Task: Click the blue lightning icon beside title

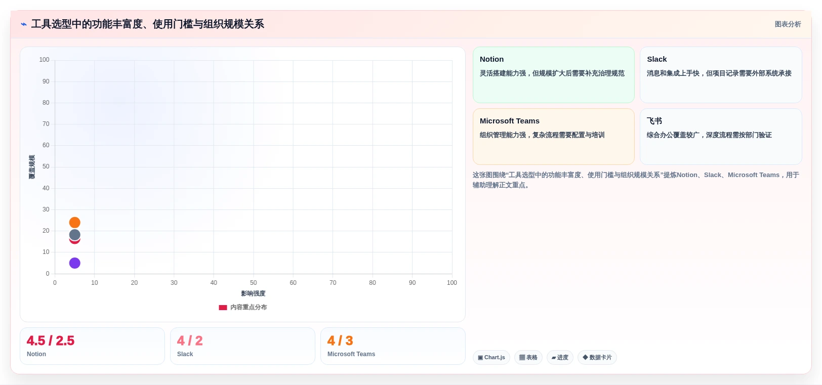Action: tap(24, 24)
